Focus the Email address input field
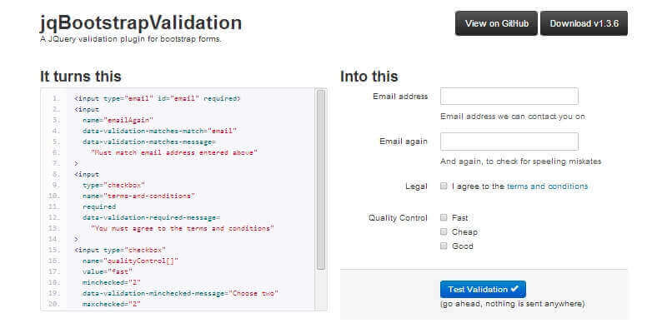 pyautogui.click(x=509, y=97)
